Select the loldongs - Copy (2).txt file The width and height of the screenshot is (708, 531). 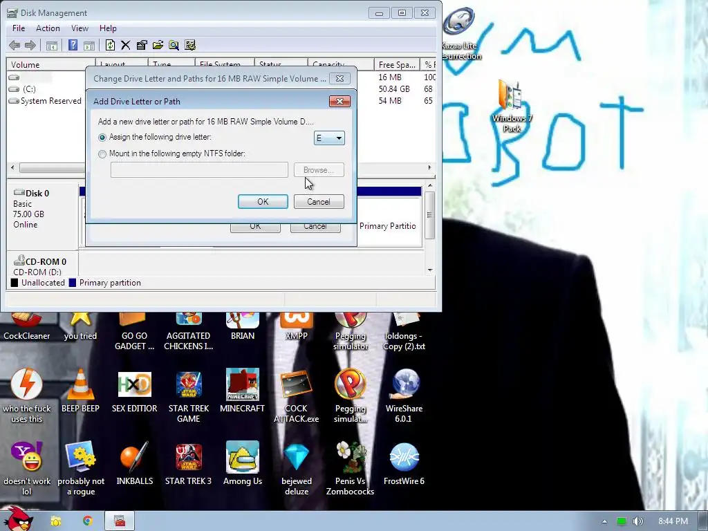(x=404, y=331)
